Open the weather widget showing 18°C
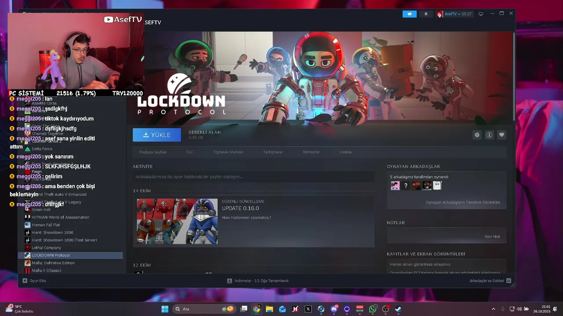563x316 pixels. [19, 309]
